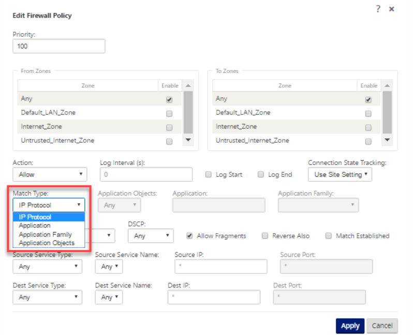
Task: Toggle the Log Start checkbox
Action: [x=209, y=174]
